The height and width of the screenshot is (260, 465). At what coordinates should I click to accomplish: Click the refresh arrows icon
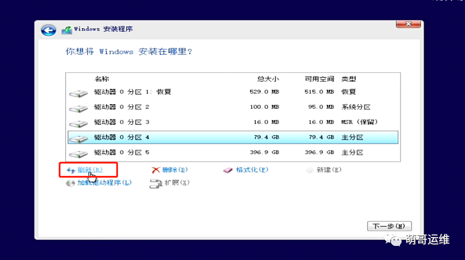(x=70, y=170)
